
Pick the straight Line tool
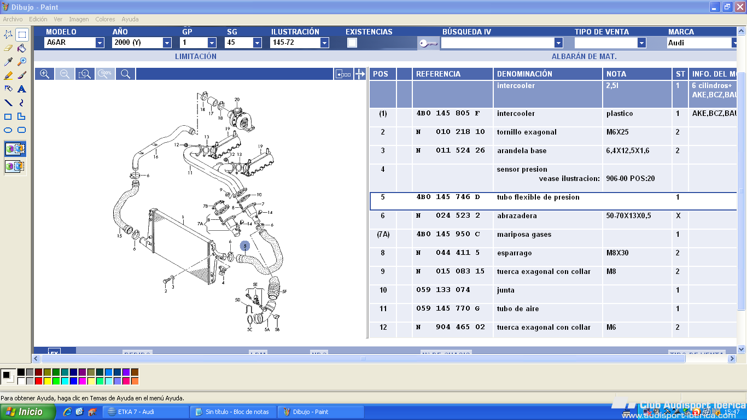pyautogui.click(x=8, y=102)
